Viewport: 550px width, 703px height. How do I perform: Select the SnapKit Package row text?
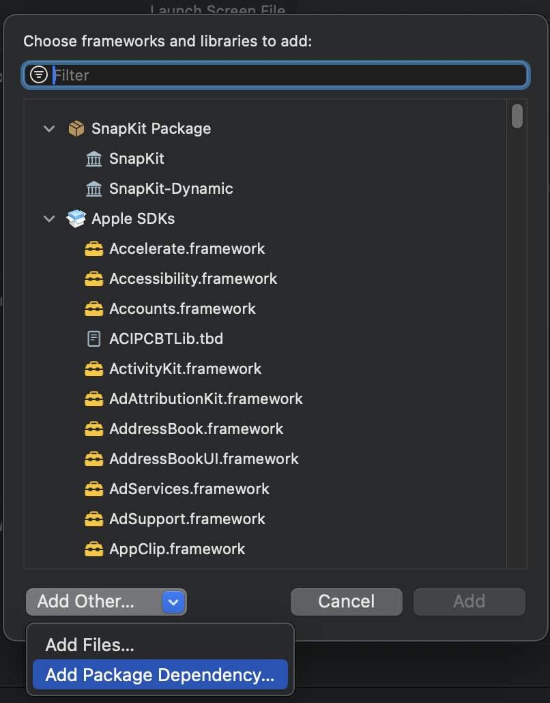point(151,129)
